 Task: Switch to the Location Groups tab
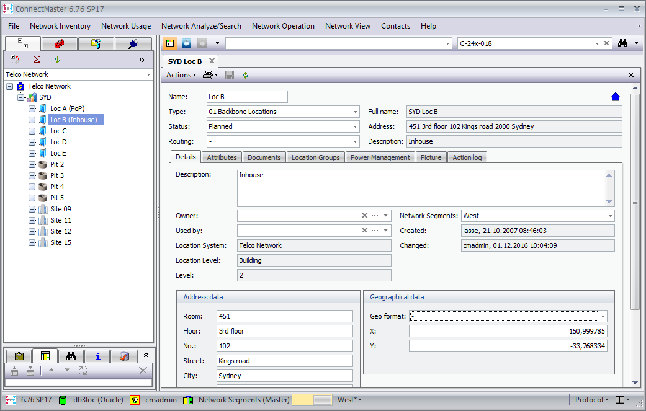316,157
